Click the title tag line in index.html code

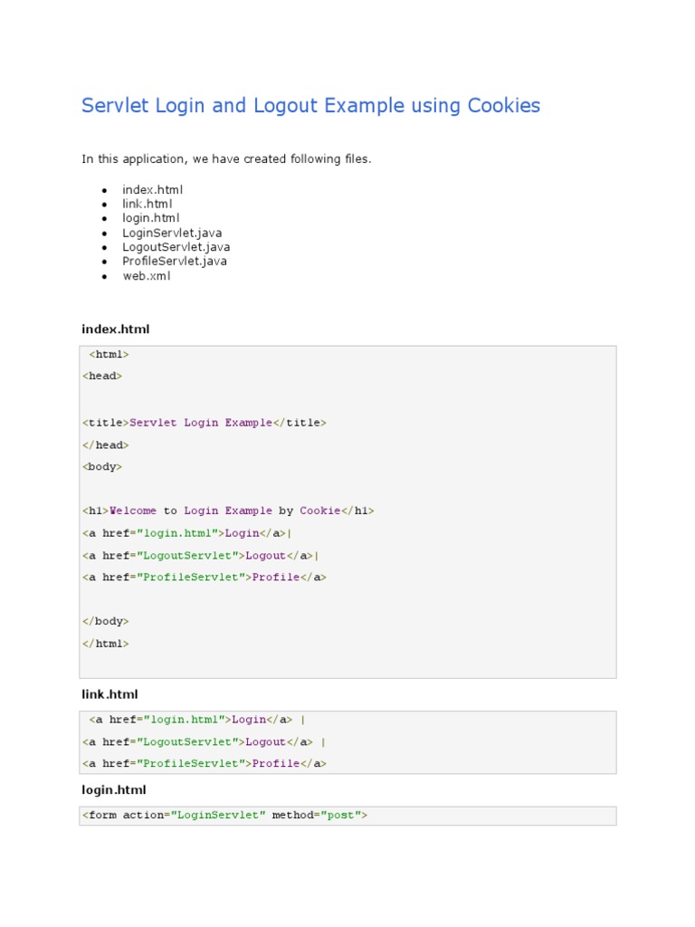[205, 423]
